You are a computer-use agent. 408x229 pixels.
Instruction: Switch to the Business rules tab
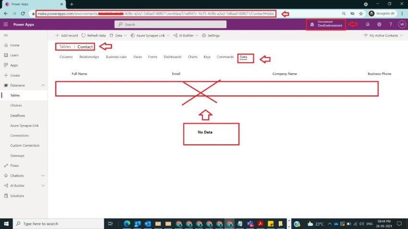coord(116,57)
